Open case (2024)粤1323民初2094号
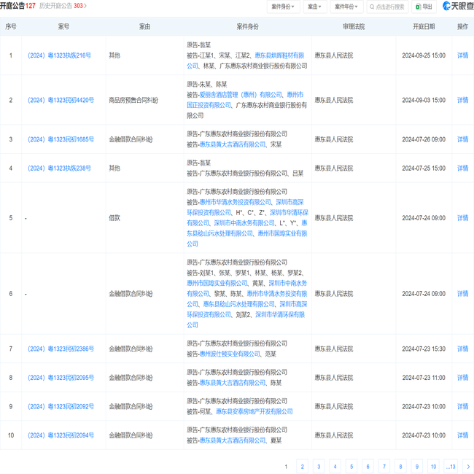This screenshot has width=474, height=474. pyautogui.click(x=61, y=435)
